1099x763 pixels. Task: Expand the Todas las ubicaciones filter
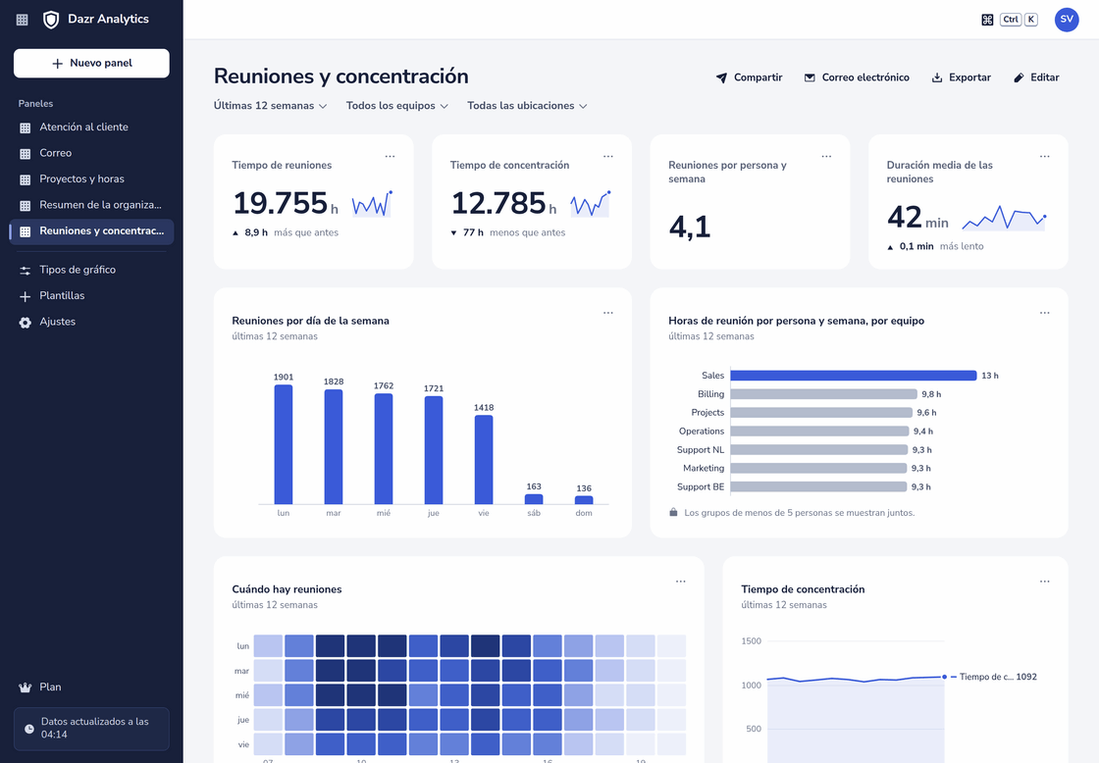pyautogui.click(x=528, y=106)
